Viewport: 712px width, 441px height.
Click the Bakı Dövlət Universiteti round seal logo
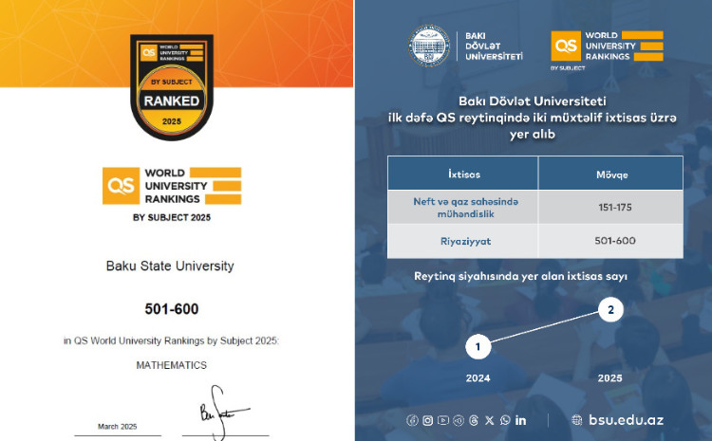point(429,46)
